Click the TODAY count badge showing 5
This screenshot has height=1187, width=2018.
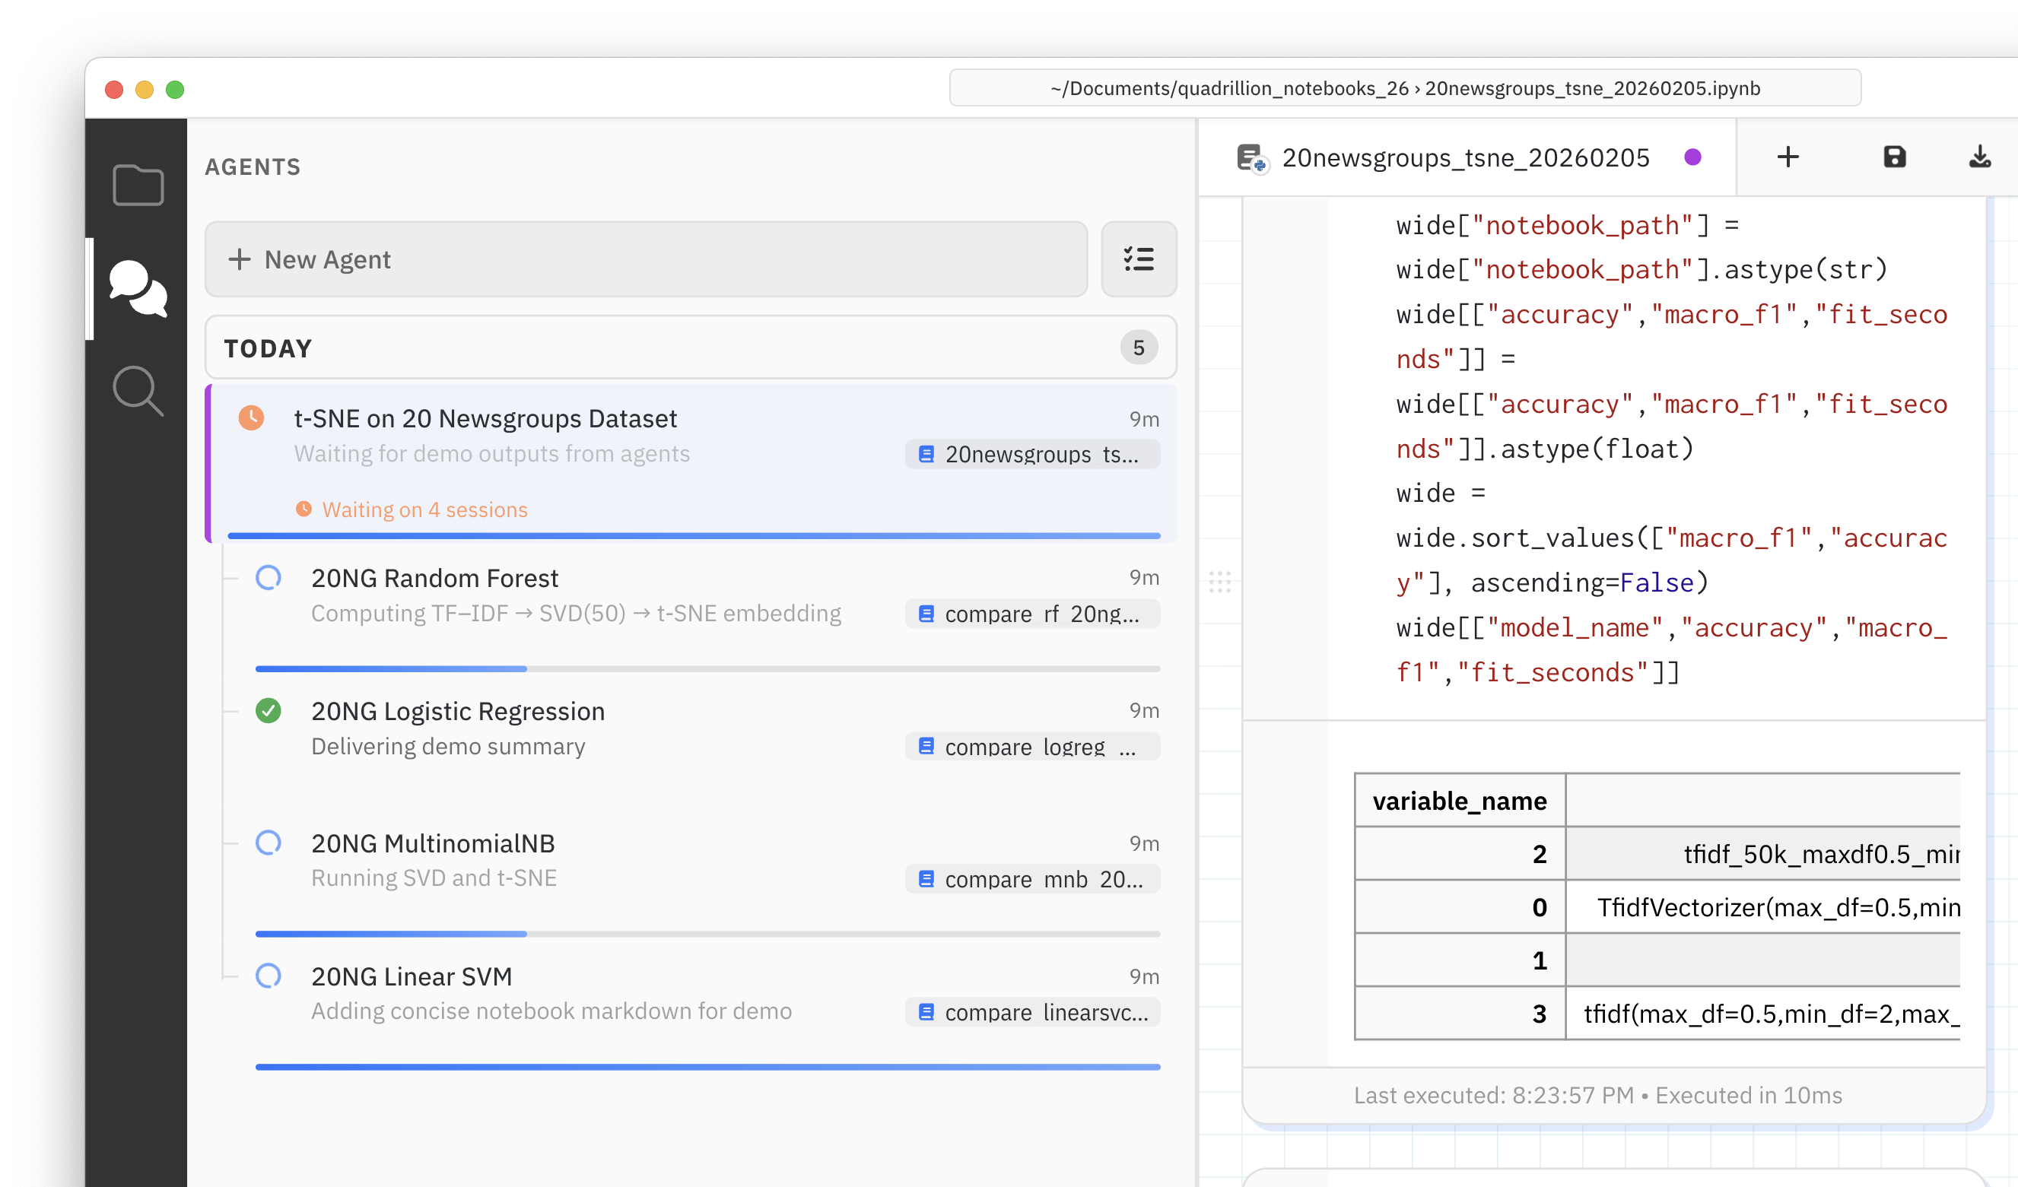tap(1138, 348)
